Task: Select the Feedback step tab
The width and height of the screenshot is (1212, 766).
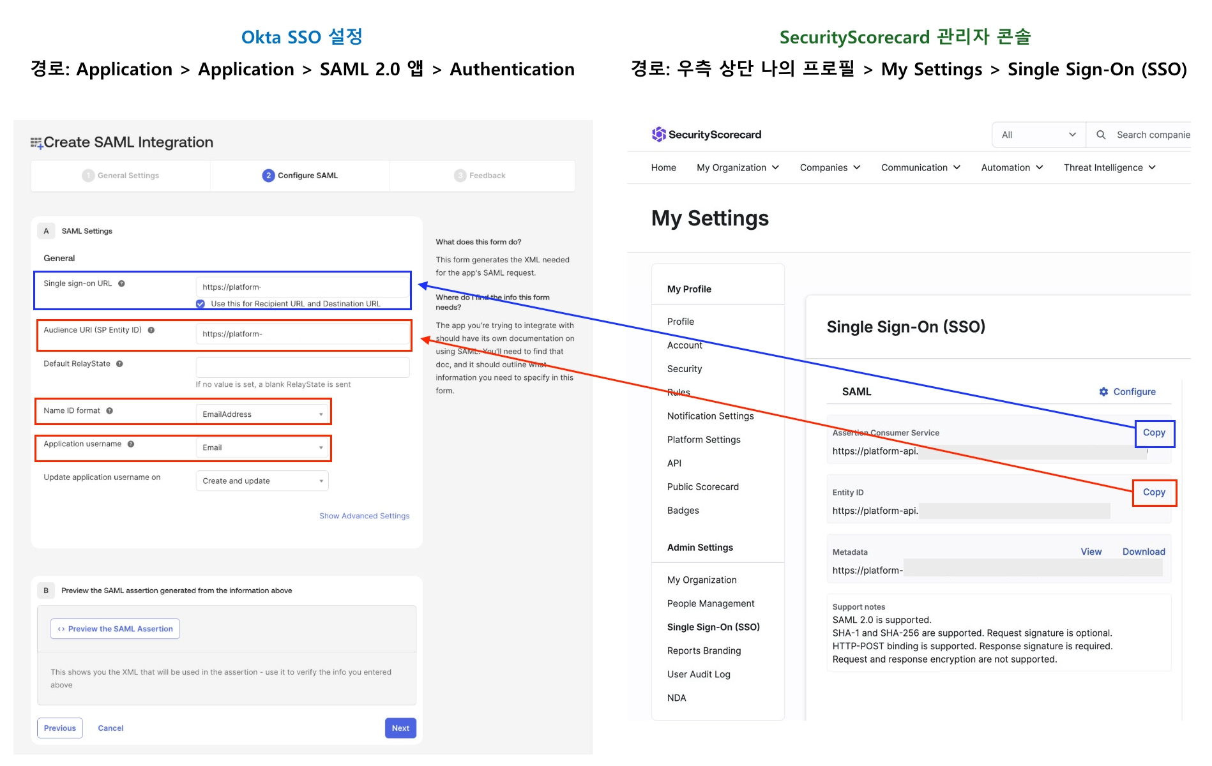Action: click(x=482, y=176)
